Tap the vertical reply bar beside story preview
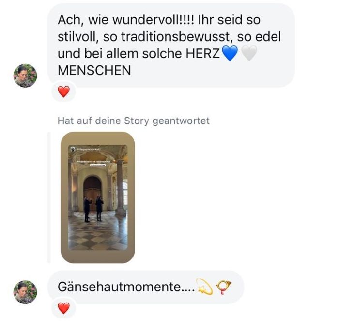 49,197
